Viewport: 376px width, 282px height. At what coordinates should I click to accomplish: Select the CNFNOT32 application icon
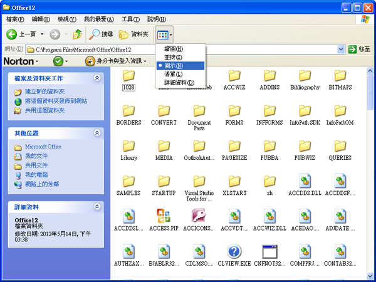click(269, 251)
